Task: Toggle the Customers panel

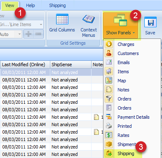Action: (128, 53)
